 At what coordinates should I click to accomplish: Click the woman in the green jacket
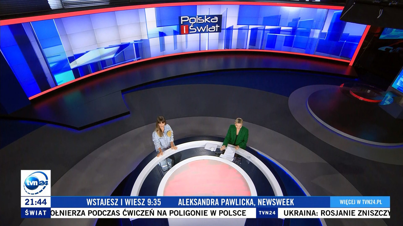click(236, 134)
